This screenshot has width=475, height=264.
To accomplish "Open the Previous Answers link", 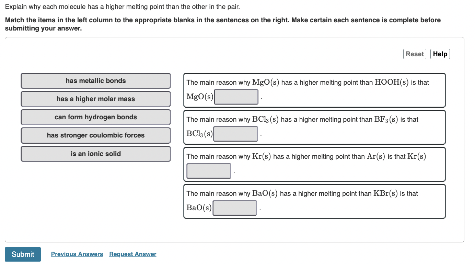I will coord(77,254).
